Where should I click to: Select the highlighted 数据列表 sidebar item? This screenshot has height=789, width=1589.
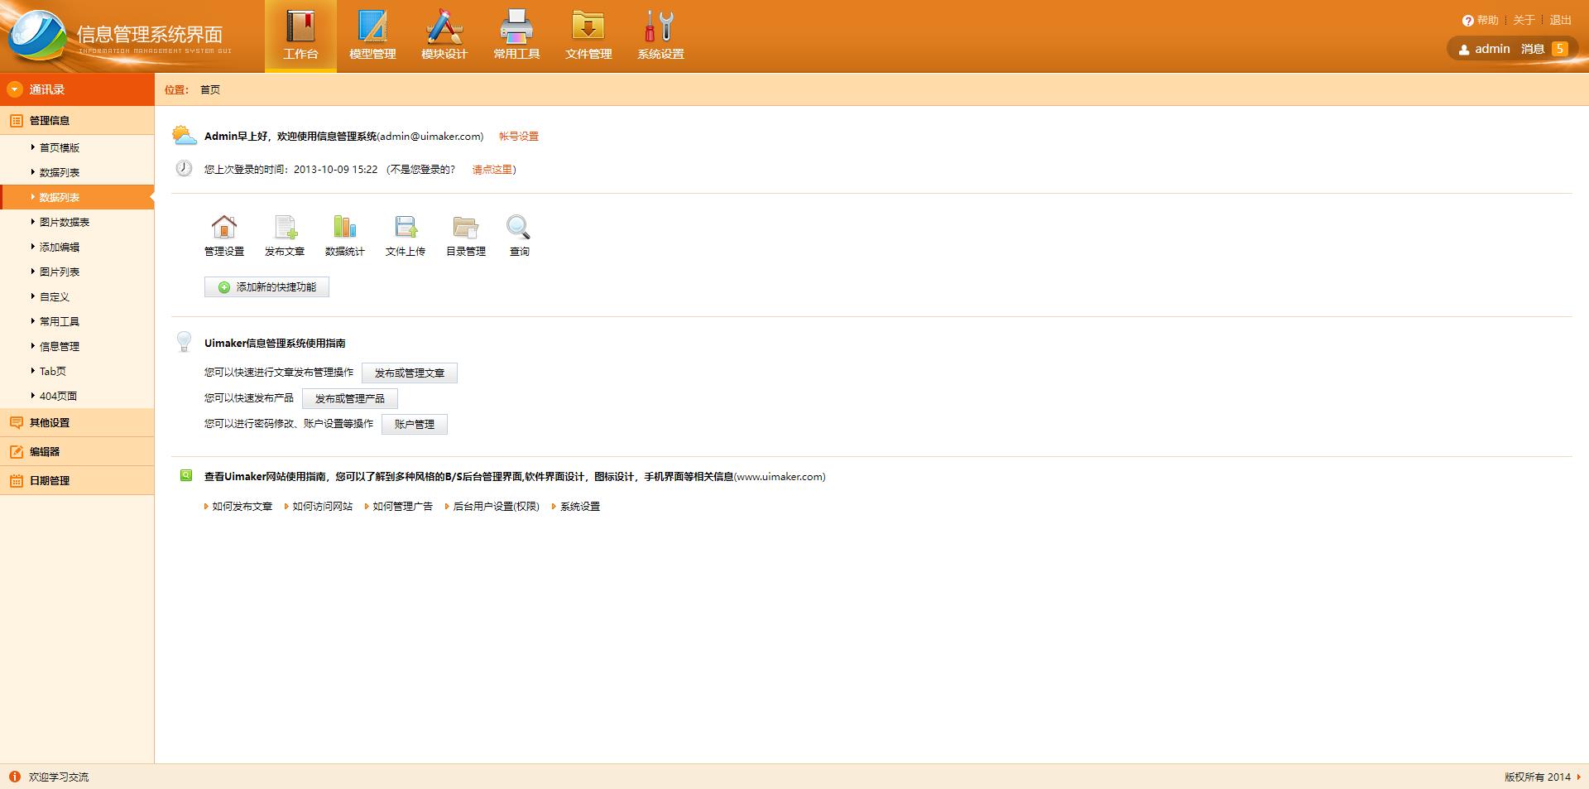point(77,197)
